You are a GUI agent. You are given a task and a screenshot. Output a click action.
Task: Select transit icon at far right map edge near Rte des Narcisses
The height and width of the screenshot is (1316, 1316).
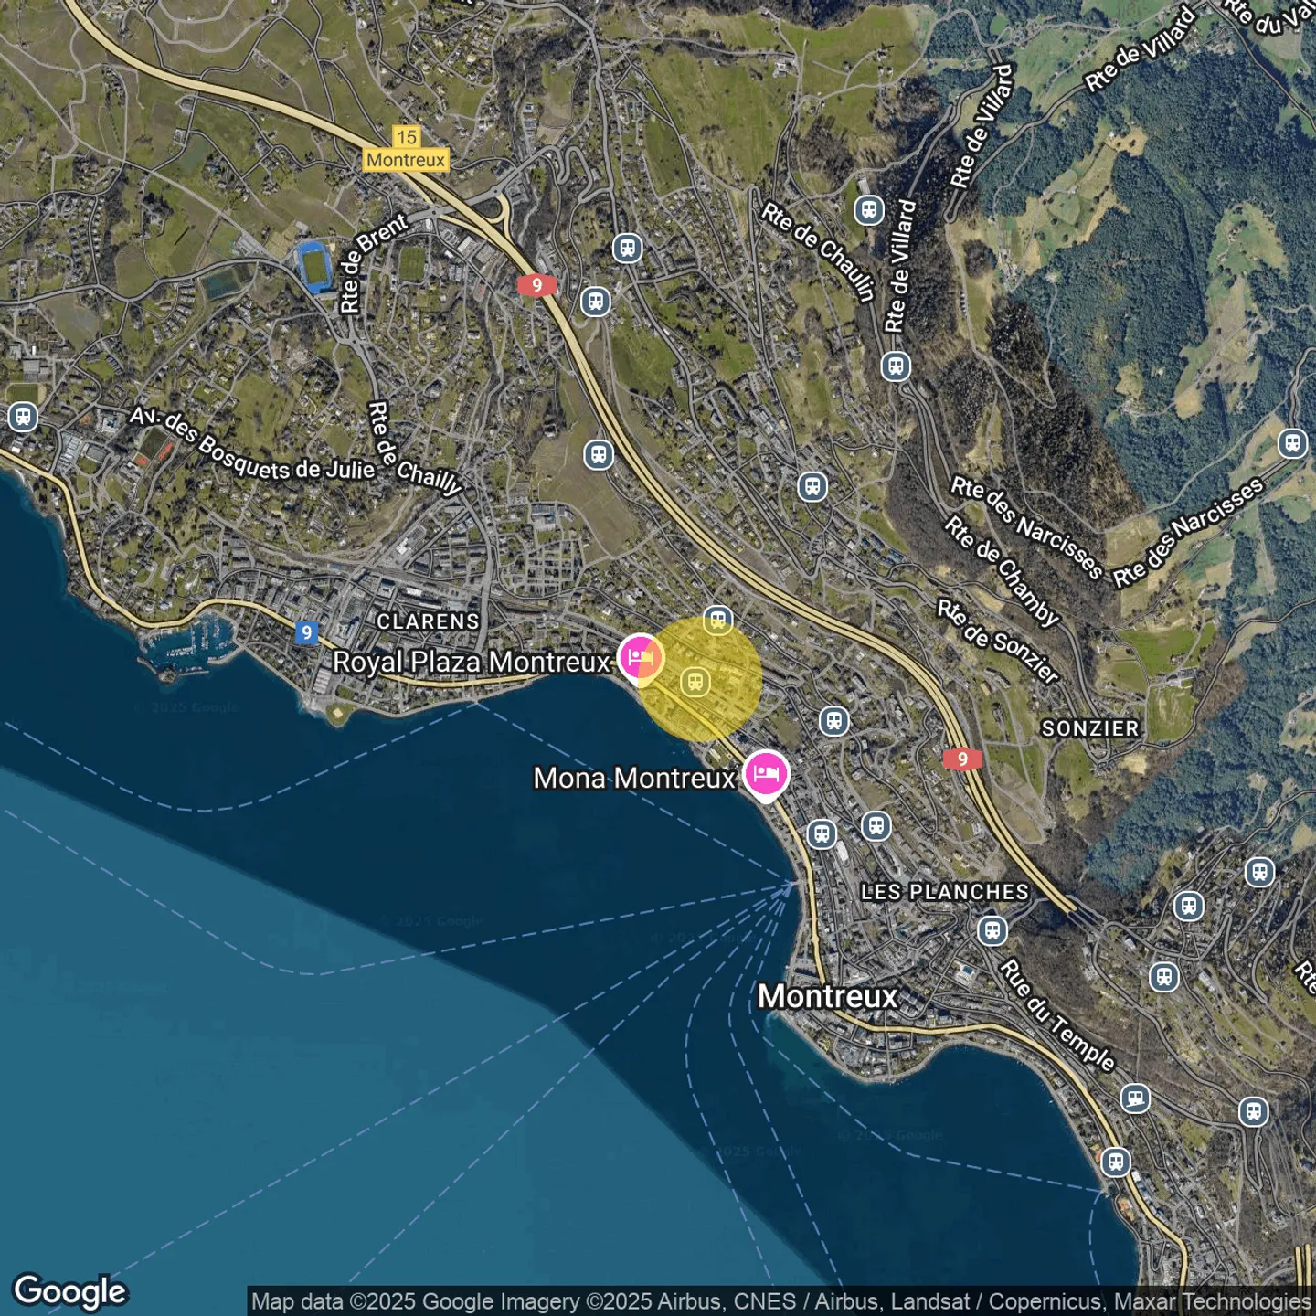click(x=1292, y=443)
